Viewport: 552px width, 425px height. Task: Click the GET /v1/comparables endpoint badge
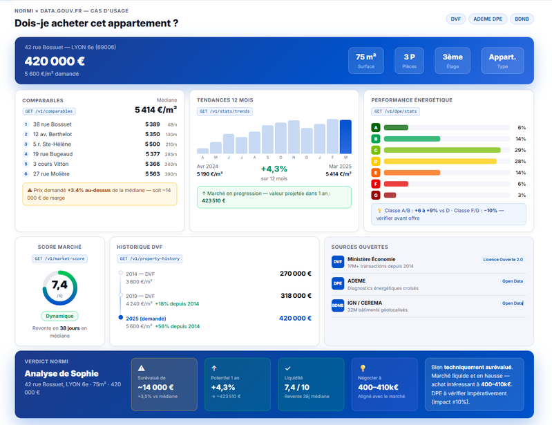coord(49,111)
